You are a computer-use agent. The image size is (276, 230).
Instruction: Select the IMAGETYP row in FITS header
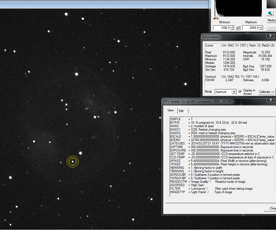[222, 192]
